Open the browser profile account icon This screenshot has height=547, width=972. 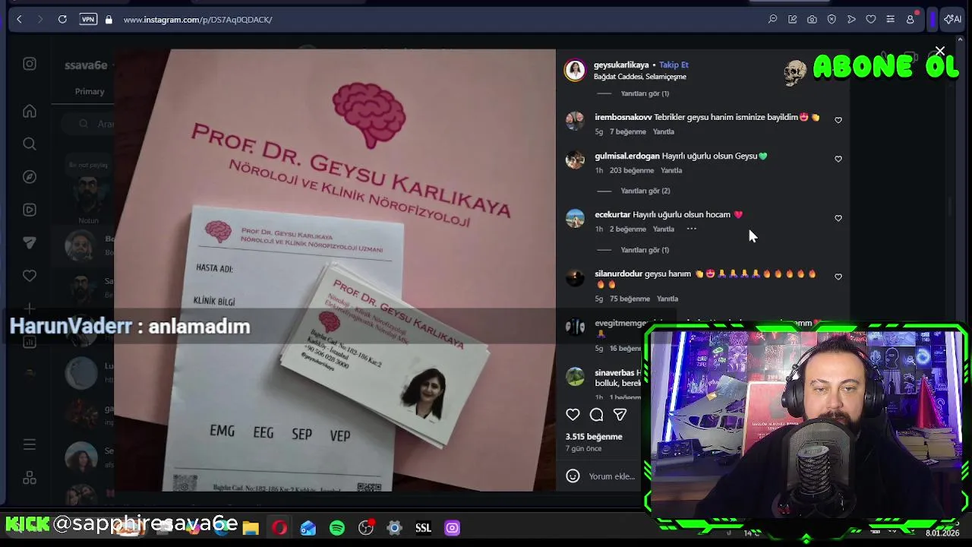coord(910,19)
